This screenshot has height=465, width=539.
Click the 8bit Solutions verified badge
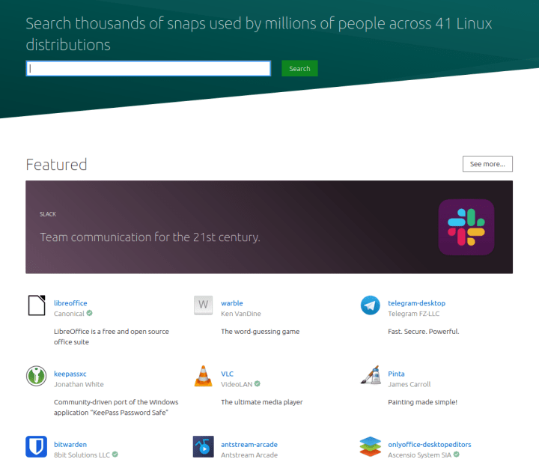[115, 455]
